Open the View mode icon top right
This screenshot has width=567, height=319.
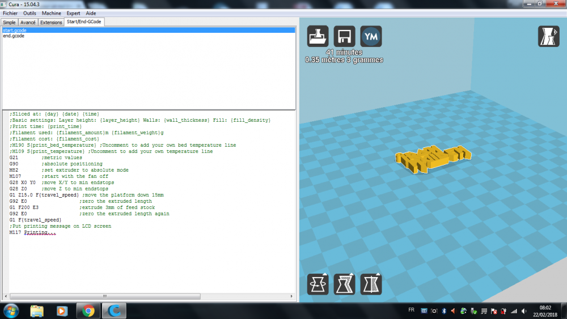(x=548, y=36)
